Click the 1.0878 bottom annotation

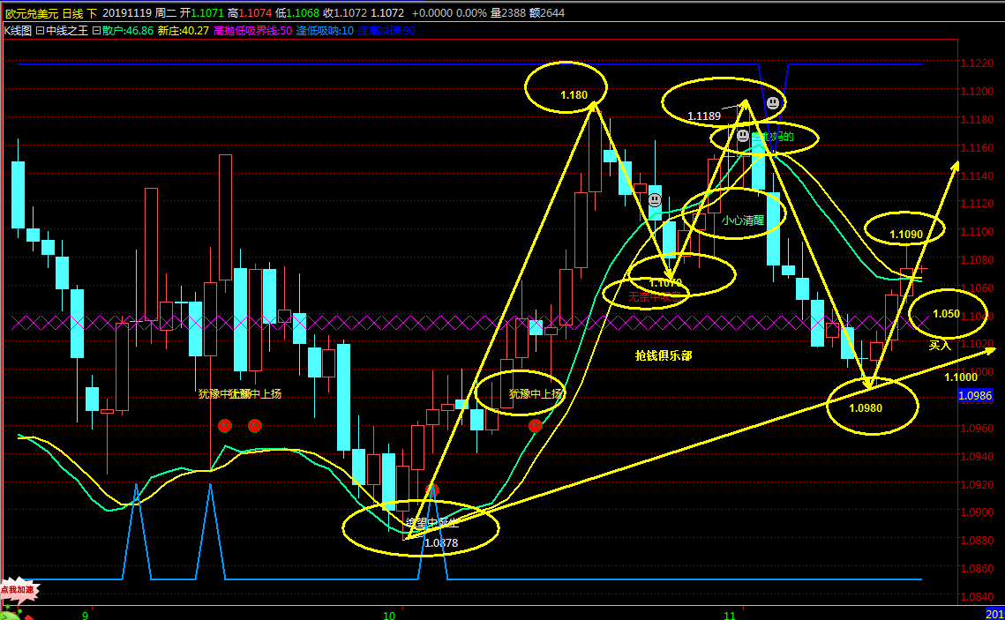click(441, 543)
